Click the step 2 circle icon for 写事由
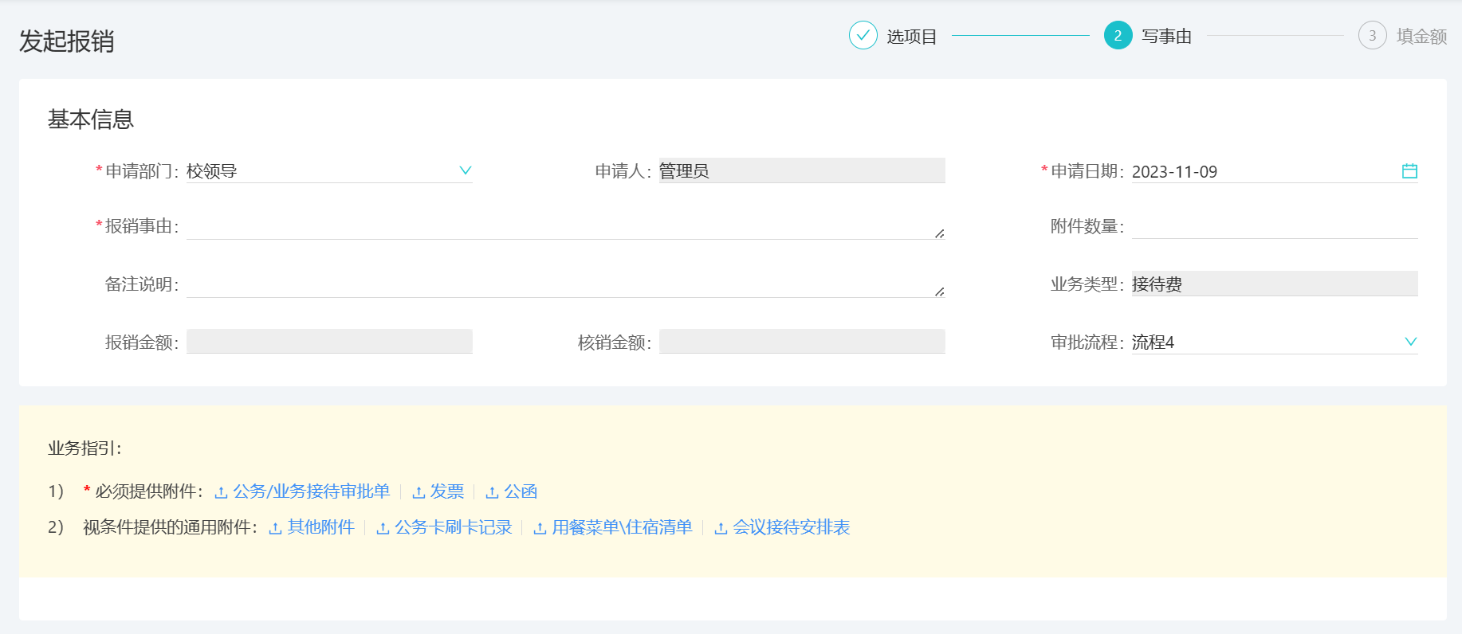Screen dimensions: 1462x634 (1118, 36)
